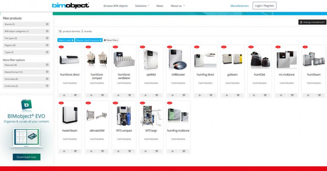Click Carel Industries under optiMist
This screenshot has width=327, height=171.
(x=151, y=83)
